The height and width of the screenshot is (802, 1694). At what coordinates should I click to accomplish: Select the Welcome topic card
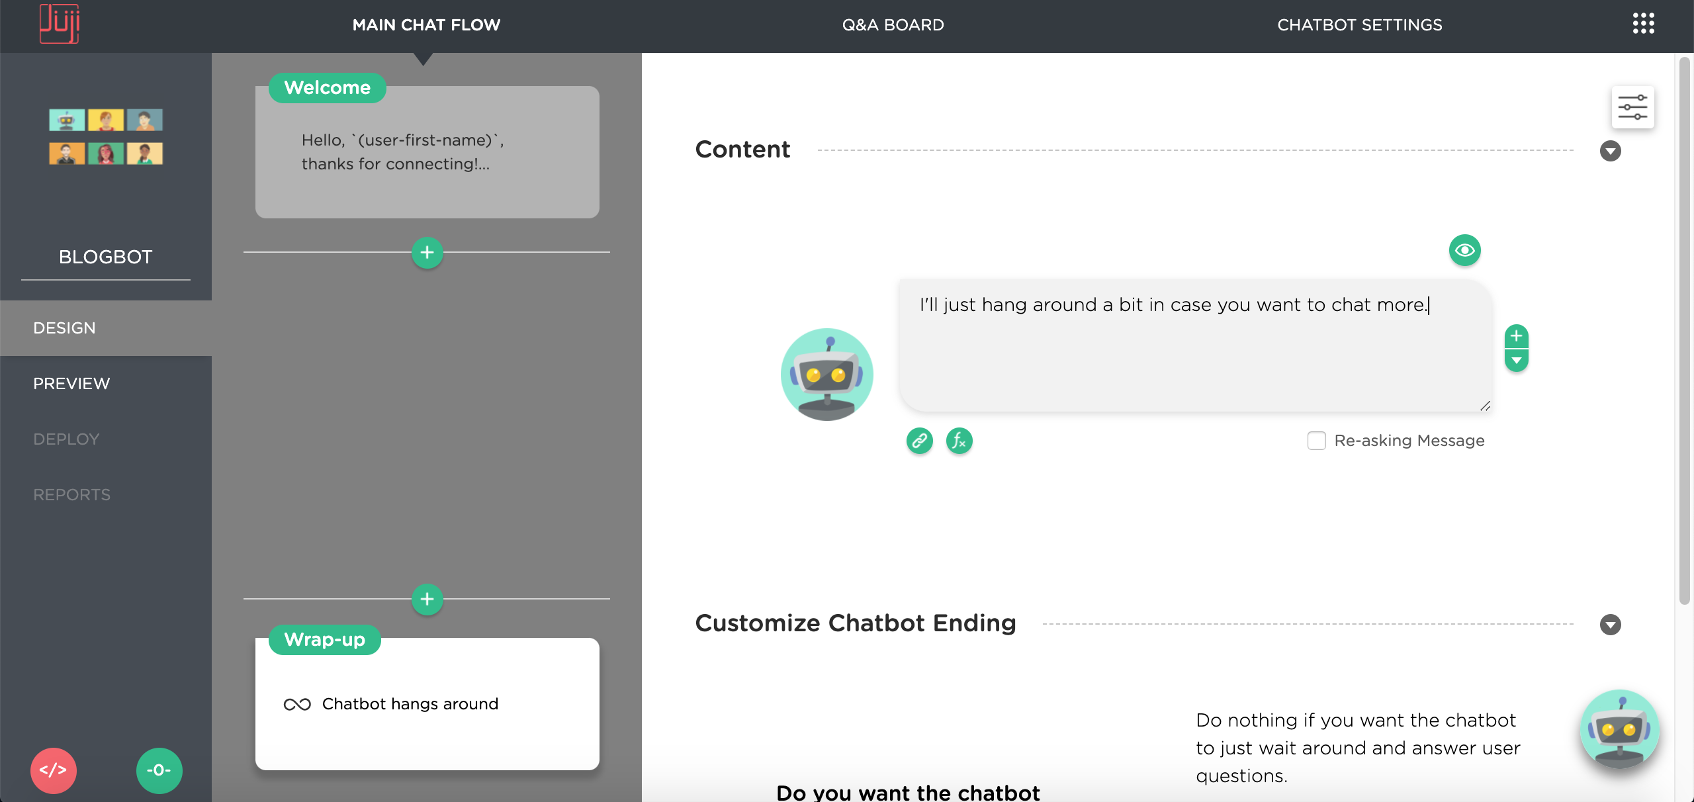[x=427, y=152]
